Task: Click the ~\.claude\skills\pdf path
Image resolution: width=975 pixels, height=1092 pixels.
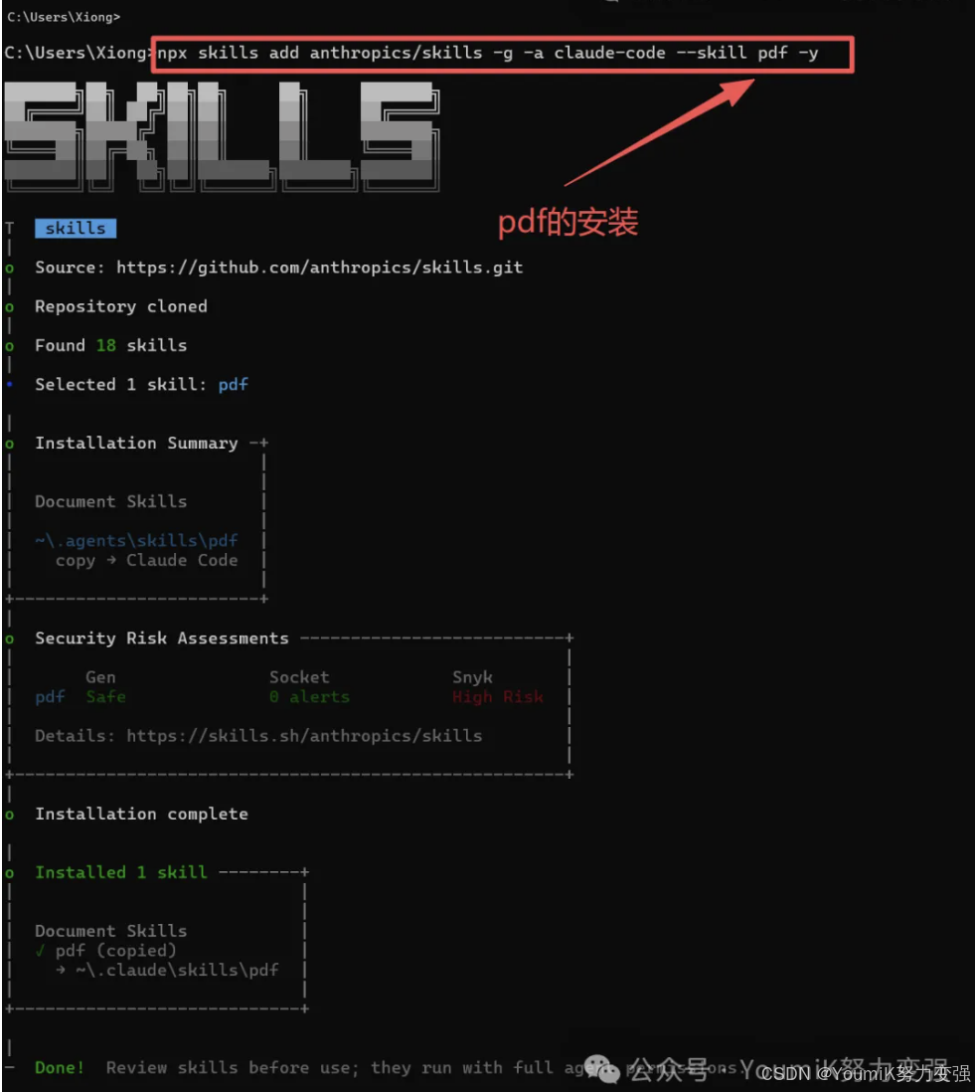Action: coord(177,970)
